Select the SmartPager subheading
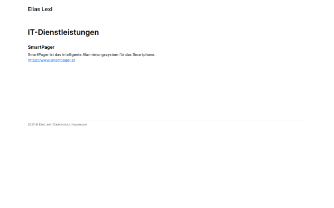Viewport: 334px width, 208px height. tap(41, 47)
